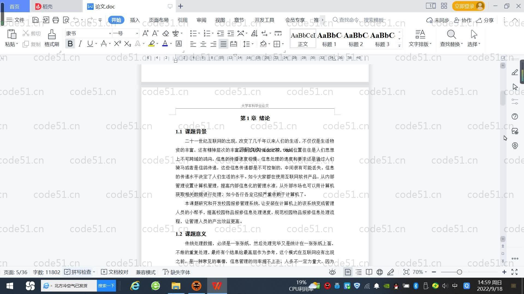Switch to outline view icon

[359, 272]
